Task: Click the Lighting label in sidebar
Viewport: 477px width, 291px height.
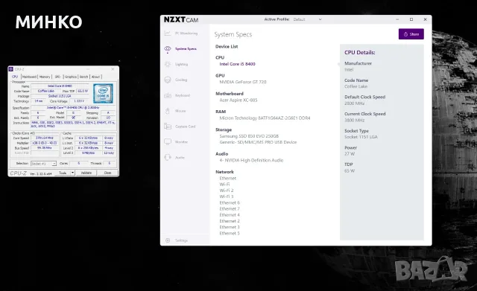Action: pyautogui.click(x=181, y=64)
